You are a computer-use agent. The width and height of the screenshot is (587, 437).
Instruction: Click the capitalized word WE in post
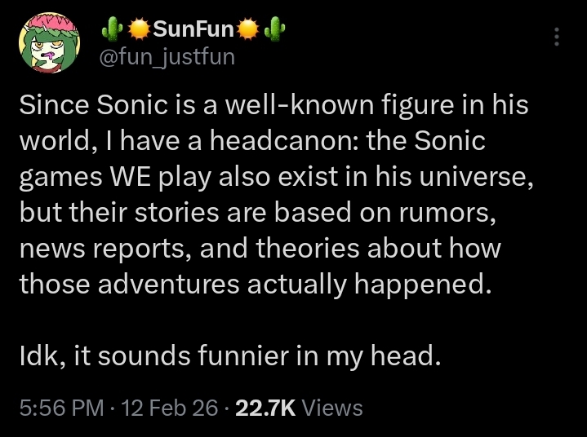(x=127, y=177)
